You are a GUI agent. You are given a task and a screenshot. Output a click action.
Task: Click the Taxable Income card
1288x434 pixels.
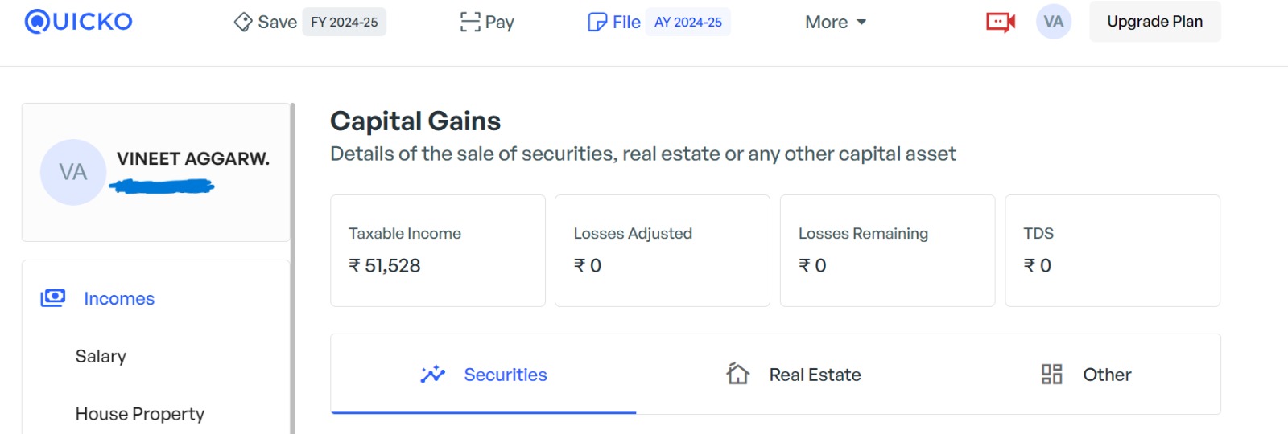click(x=438, y=250)
